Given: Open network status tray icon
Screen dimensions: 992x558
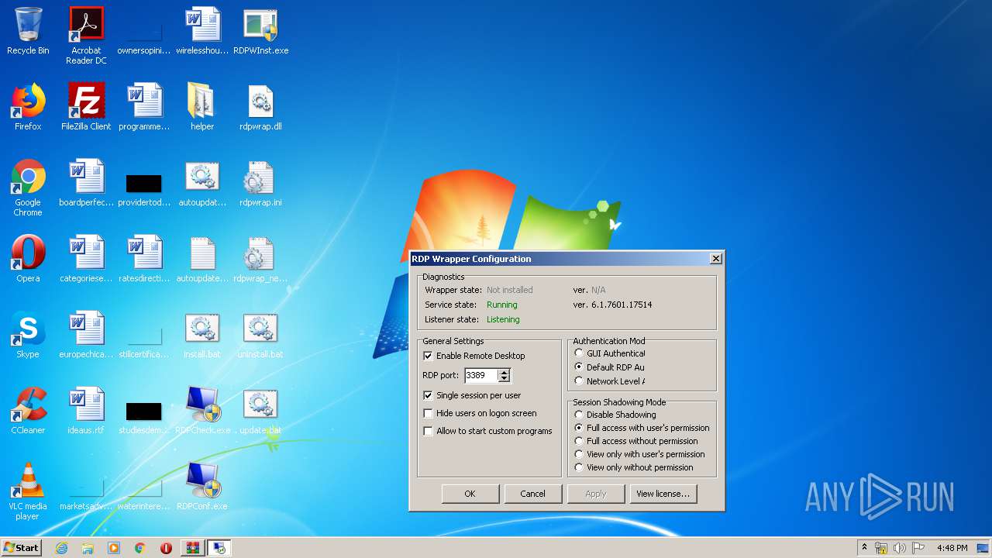Looking at the screenshot, I should click(x=881, y=548).
